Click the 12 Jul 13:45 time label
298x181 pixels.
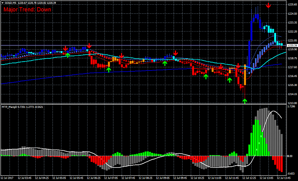tap(284, 178)
